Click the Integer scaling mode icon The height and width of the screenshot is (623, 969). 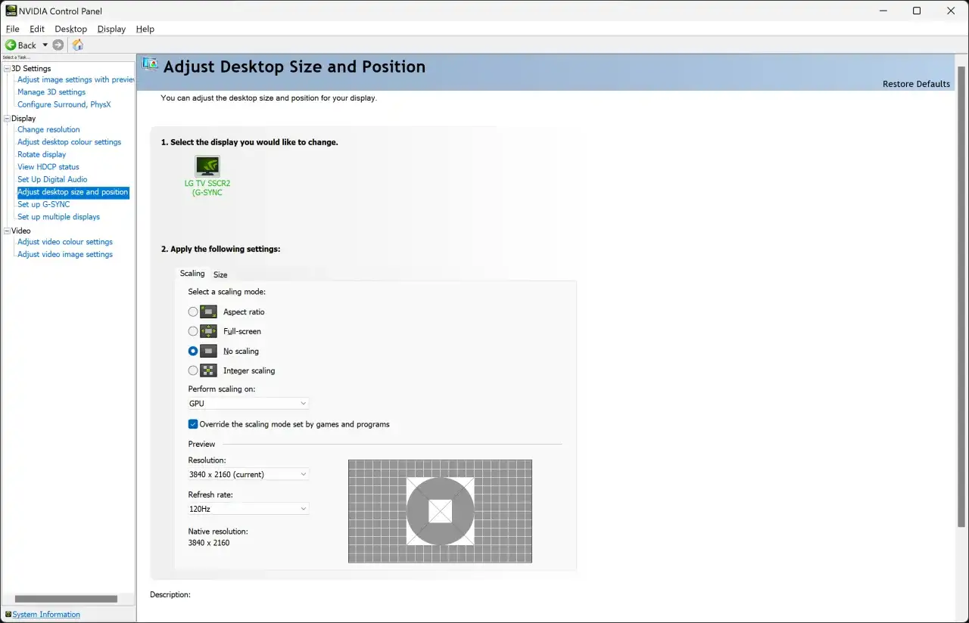click(x=208, y=370)
